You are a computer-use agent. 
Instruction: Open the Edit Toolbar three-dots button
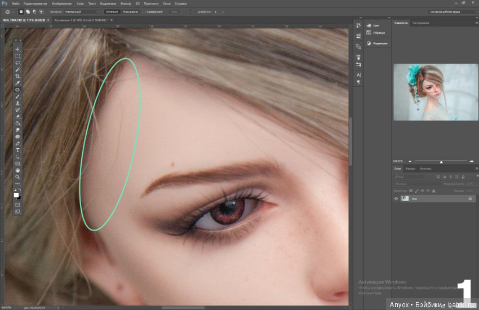tap(17, 184)
